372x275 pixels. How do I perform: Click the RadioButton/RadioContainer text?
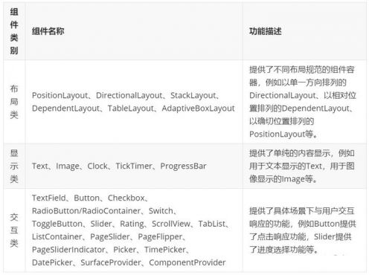coord(86,211)
